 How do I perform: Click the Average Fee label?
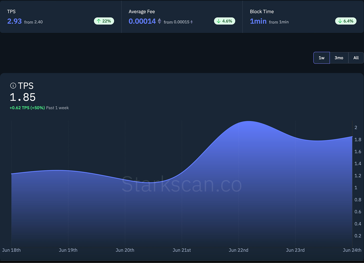pyautogui.click(x=142, y=11)
